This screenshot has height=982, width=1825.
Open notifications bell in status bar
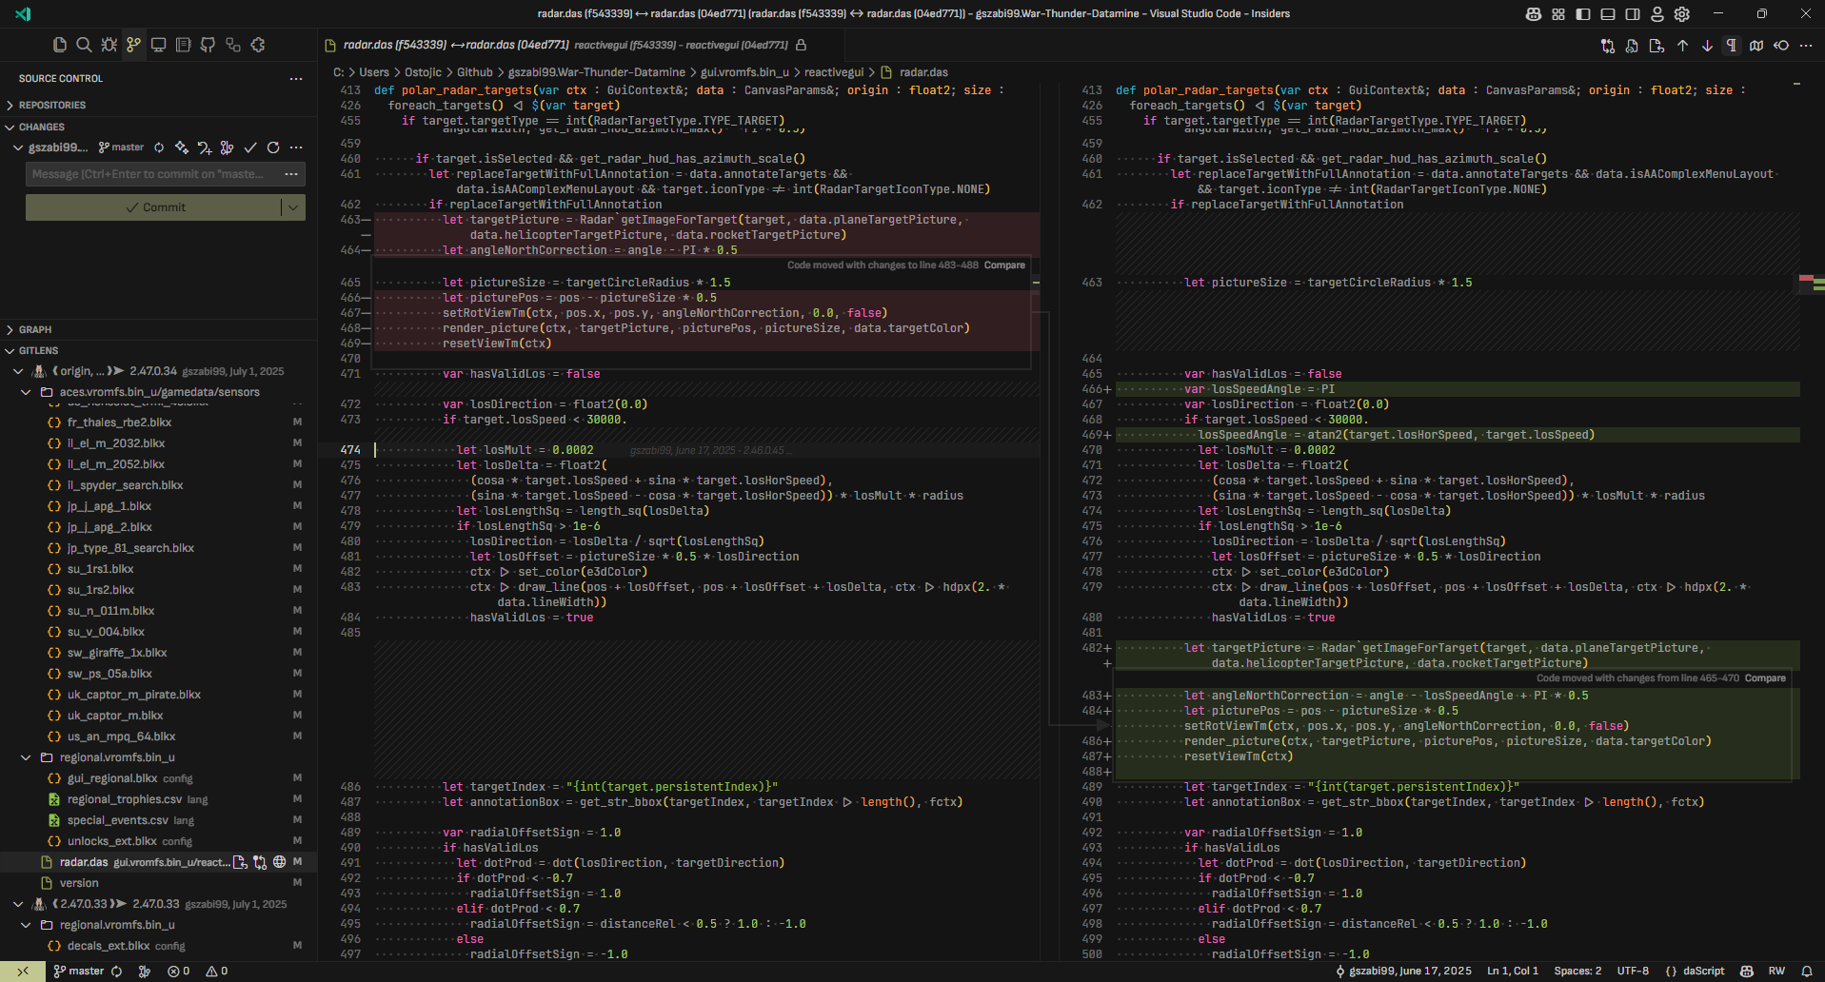pos(1806,972)
